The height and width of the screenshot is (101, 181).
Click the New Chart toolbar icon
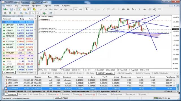[x=5, y=9]
